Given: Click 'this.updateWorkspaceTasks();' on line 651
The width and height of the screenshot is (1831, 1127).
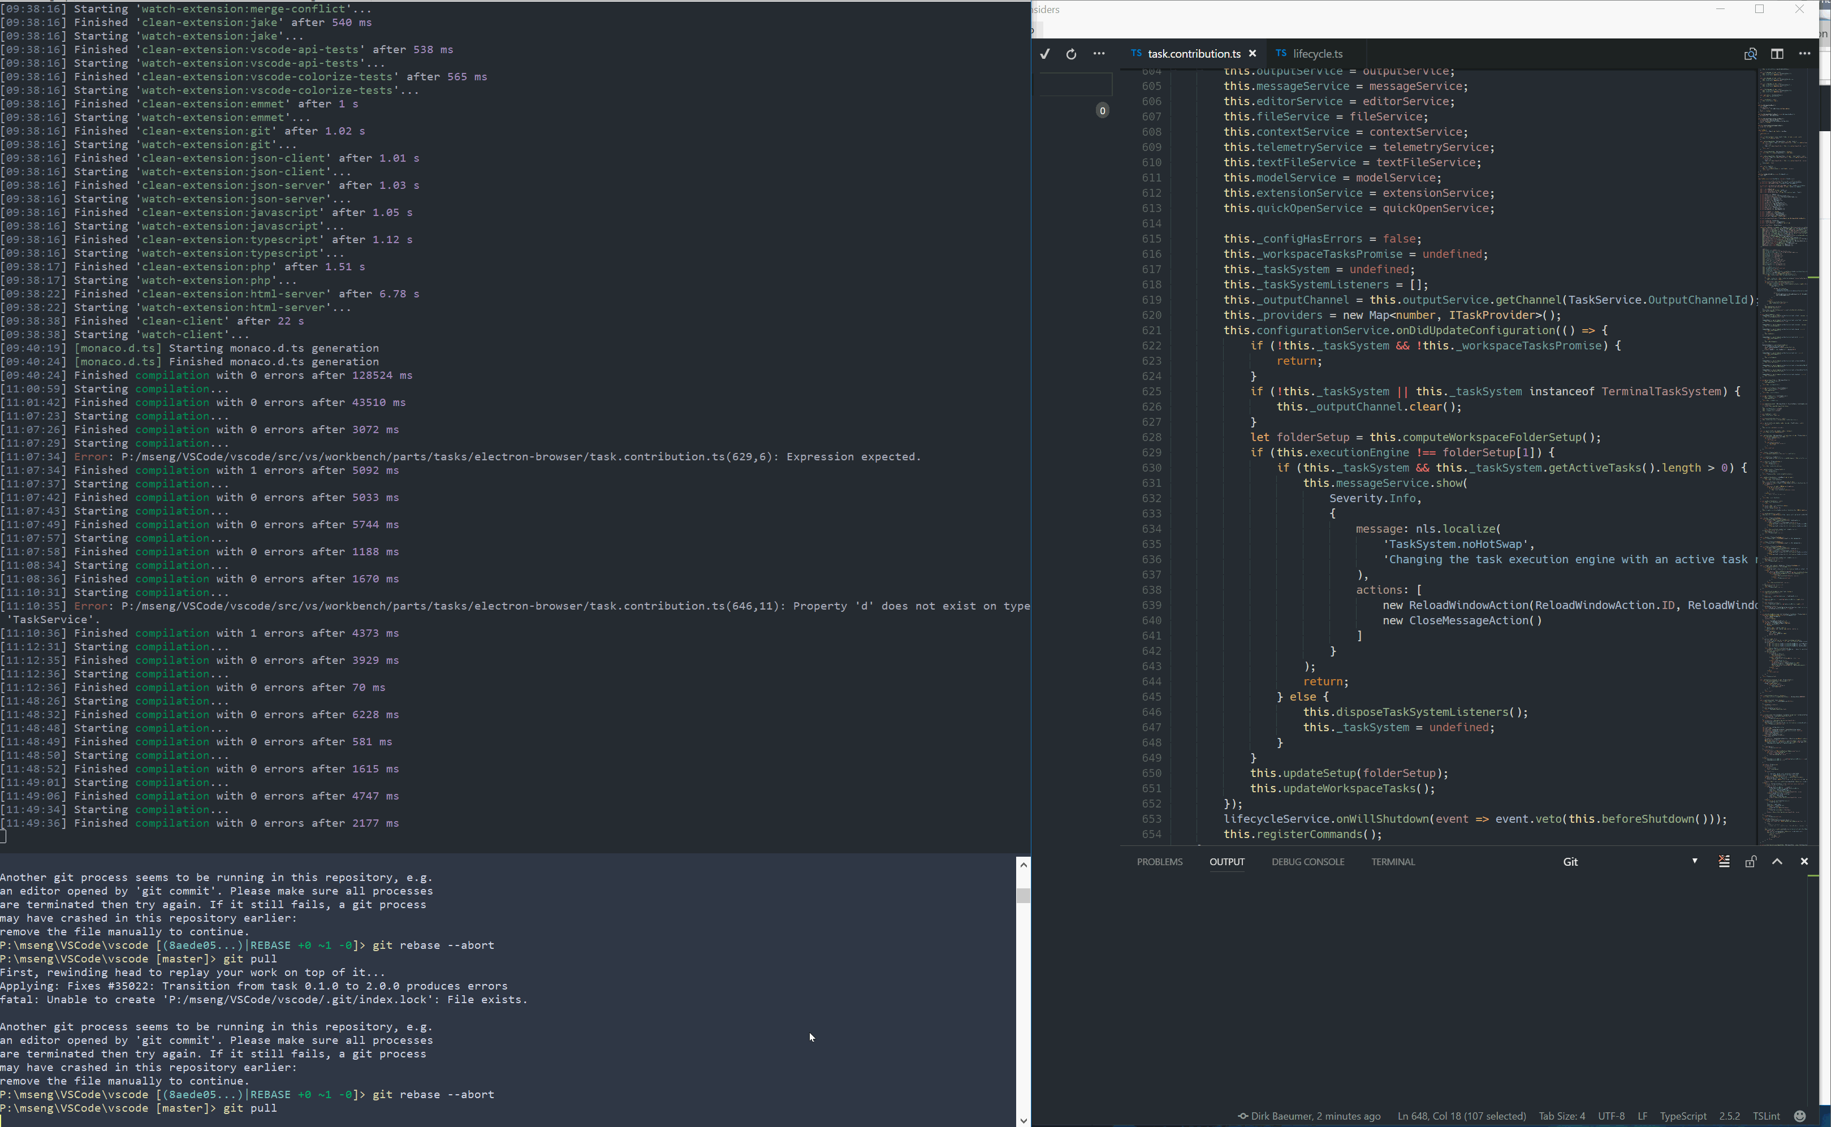Looking at the screenshot, I should click(x=1342, y=789).
